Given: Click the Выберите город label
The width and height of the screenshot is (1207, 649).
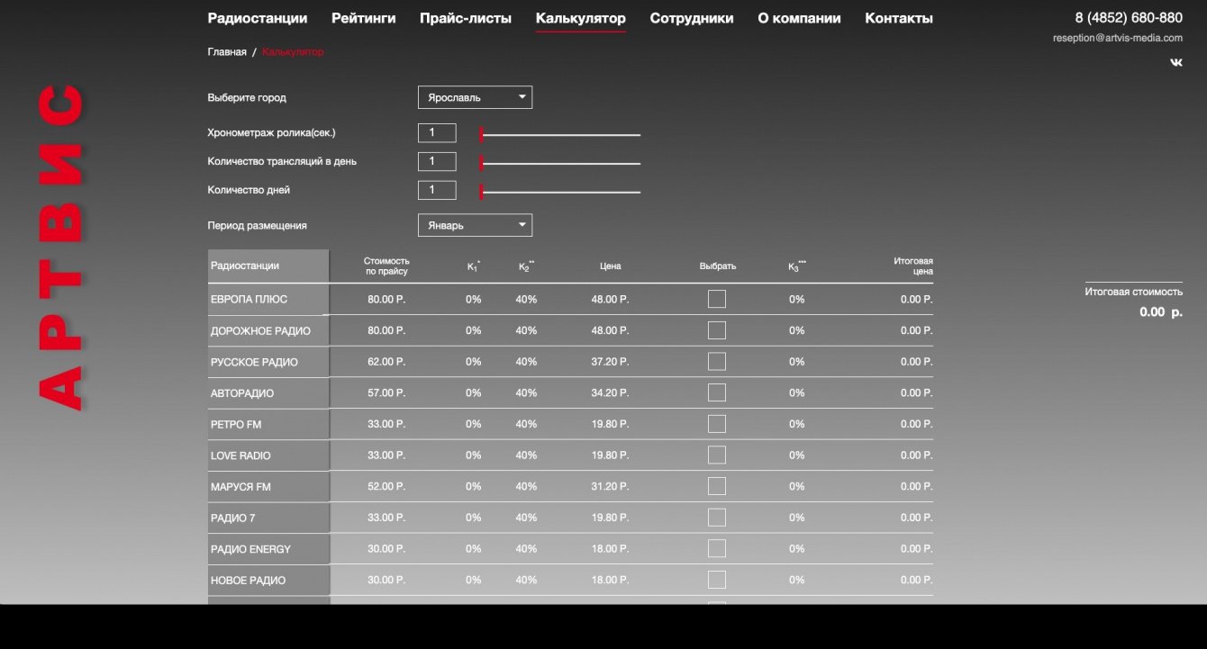Looking at the screenshot, I should tap(247, 97).
